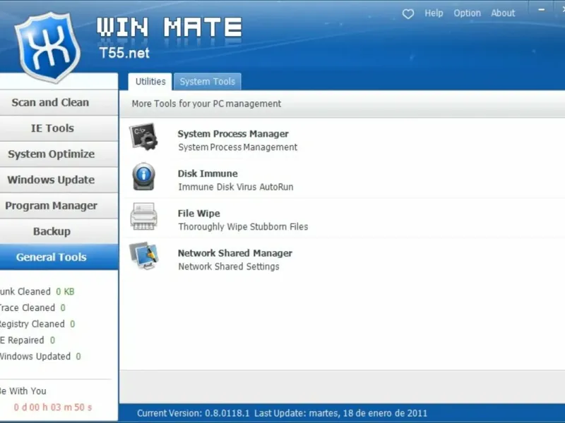This screenshot has width=565, height=423.
Task: Click the heart favorite icon
Action: [x=408, y=14]
